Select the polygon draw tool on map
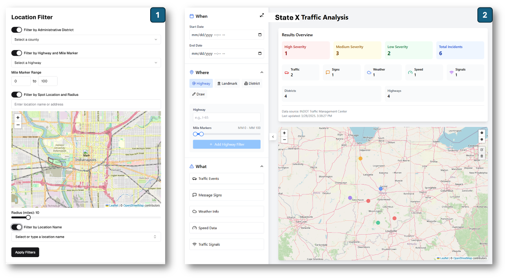Image resolution: width=505 pixels, height=278 pixels. coord(482,133)
